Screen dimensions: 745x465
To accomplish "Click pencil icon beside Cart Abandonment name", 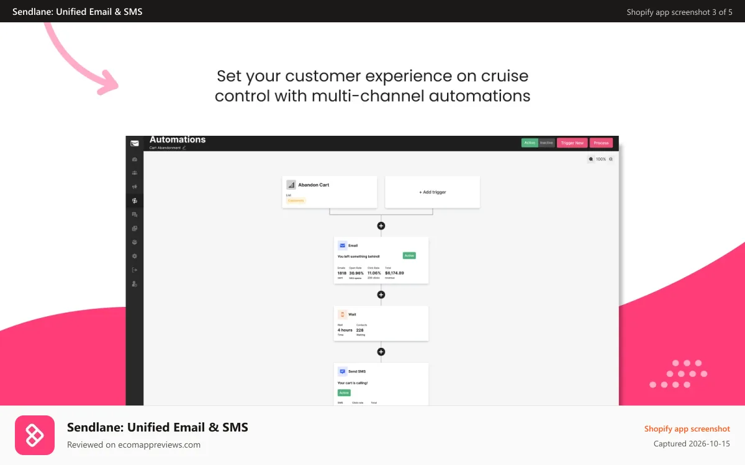I will point(184,148).
